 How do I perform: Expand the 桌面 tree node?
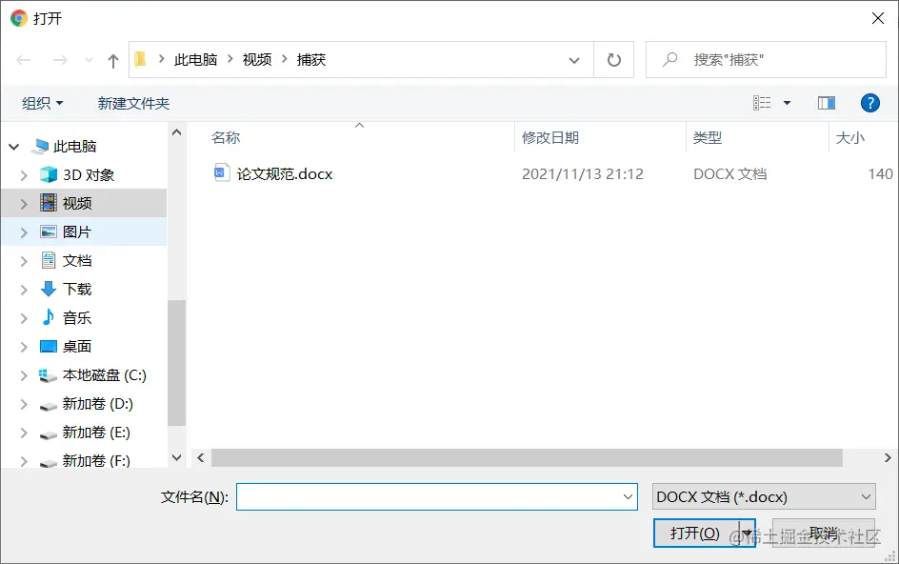pos(24,348)
